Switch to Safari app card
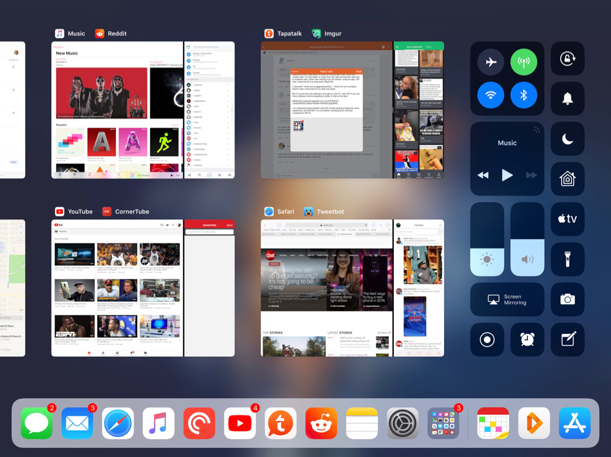Viewport: 611px width, 457px height. (326, 288)
